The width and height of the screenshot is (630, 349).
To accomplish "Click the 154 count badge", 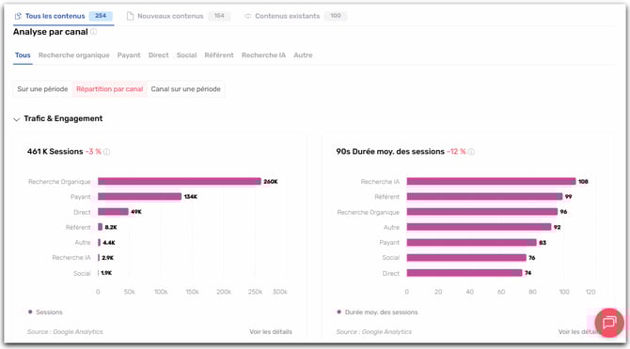I will pos(219,16).
